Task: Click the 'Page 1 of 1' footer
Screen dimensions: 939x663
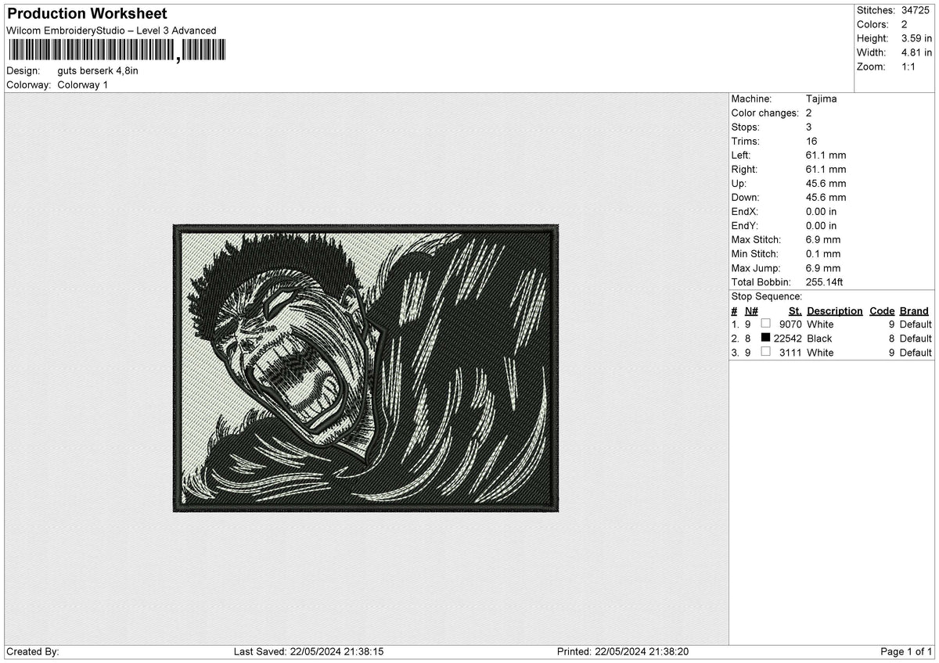Action: click(906, 651)
